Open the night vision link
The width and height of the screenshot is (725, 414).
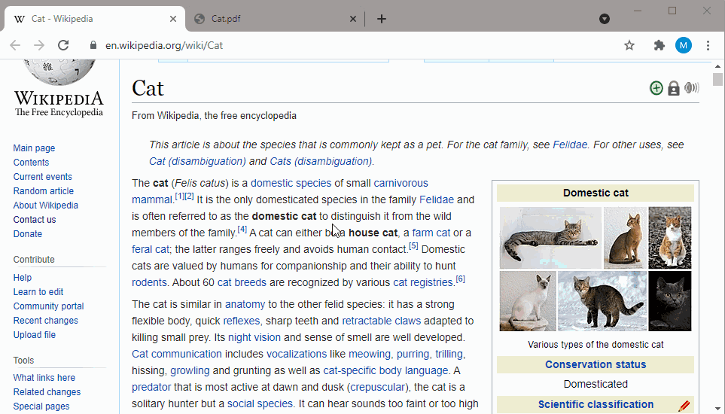tap(254, 337)
